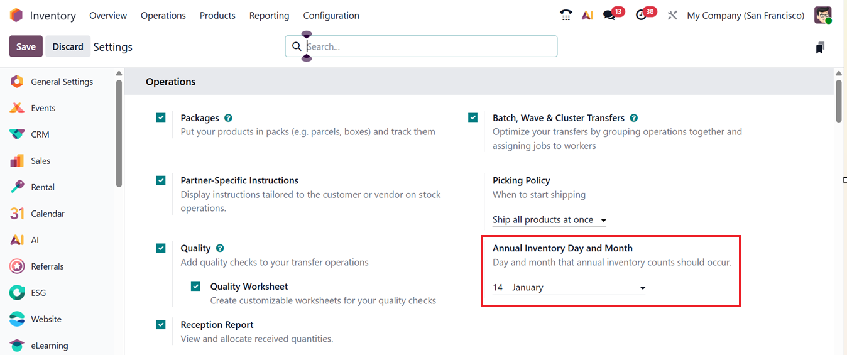Open the CRM settings icon in sidebar
This screenshot has width=847, height=355.
18,134
